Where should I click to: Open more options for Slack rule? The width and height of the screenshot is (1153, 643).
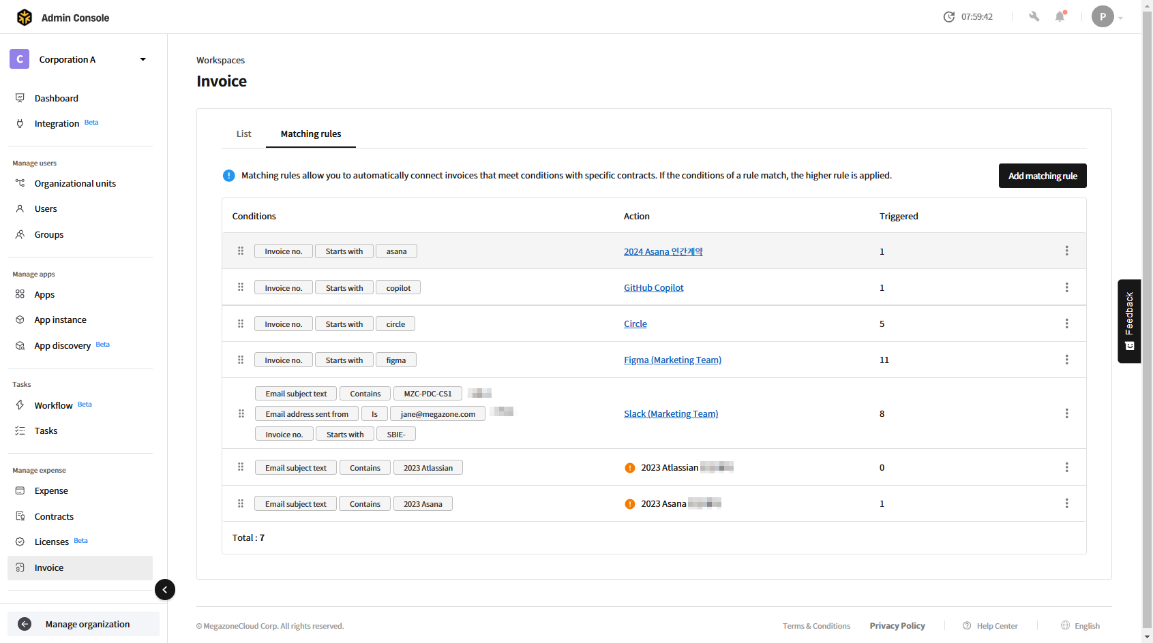(1067, 413)
